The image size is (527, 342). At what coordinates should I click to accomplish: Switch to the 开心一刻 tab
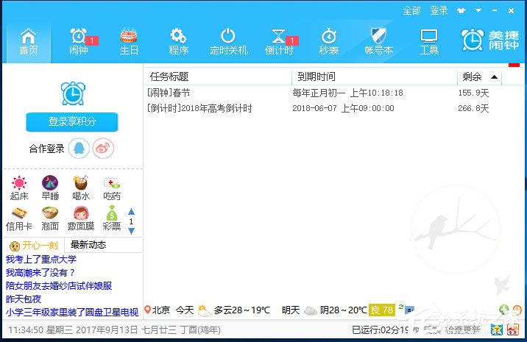(34, 246)
